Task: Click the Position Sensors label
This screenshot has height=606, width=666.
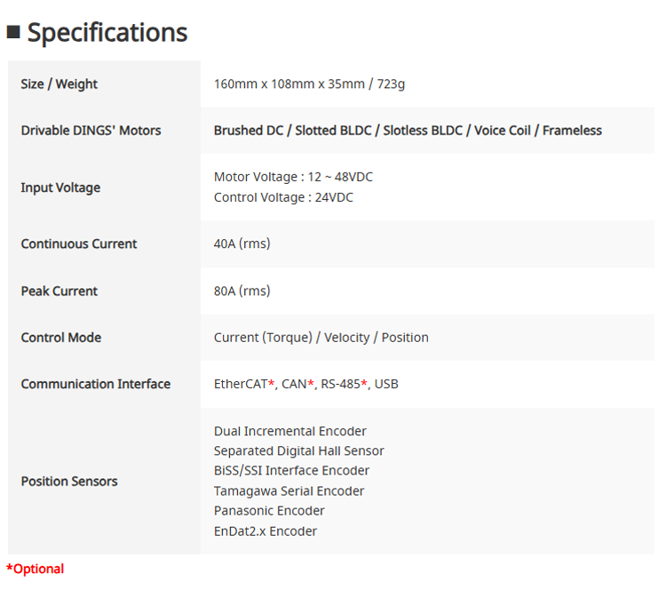Action: (68, 481)
